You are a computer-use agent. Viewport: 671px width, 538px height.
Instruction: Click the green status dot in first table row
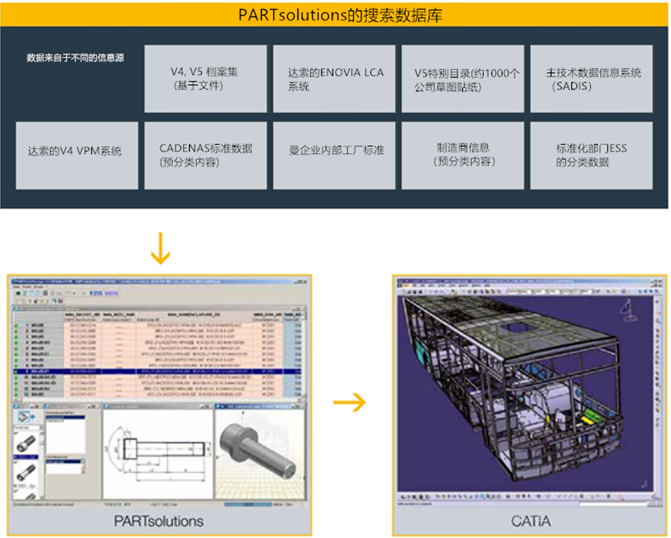(17, 325)
